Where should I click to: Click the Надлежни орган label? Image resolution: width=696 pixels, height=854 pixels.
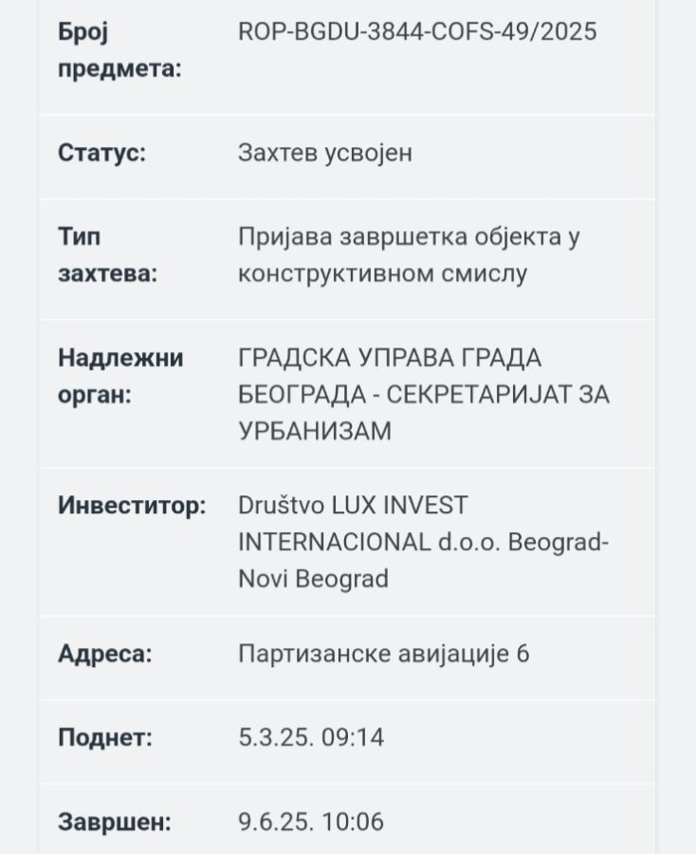click(120, 376)
